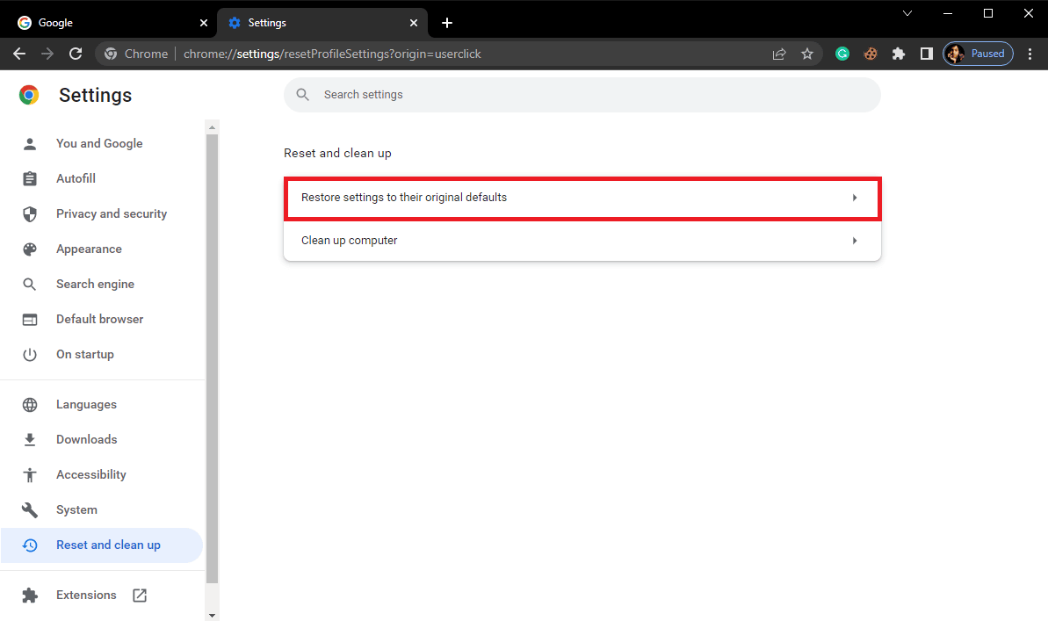Toggle the side panel icon

[926, 54]
